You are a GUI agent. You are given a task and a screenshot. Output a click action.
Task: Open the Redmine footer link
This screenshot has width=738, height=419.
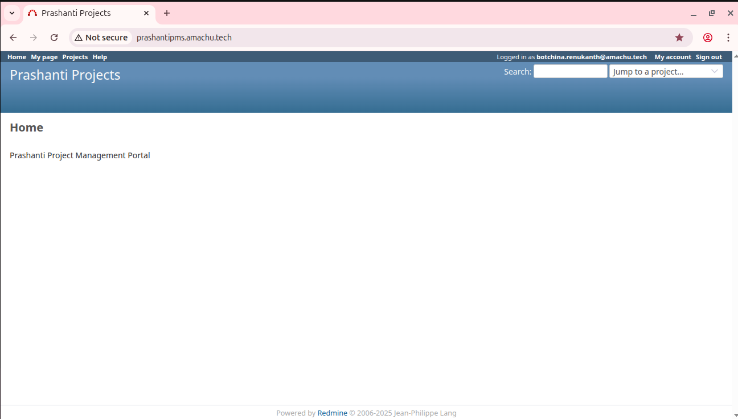tap(332, 413)
